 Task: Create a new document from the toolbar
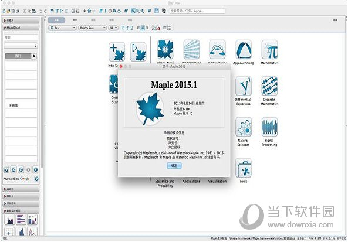click(x=4, y=11)
